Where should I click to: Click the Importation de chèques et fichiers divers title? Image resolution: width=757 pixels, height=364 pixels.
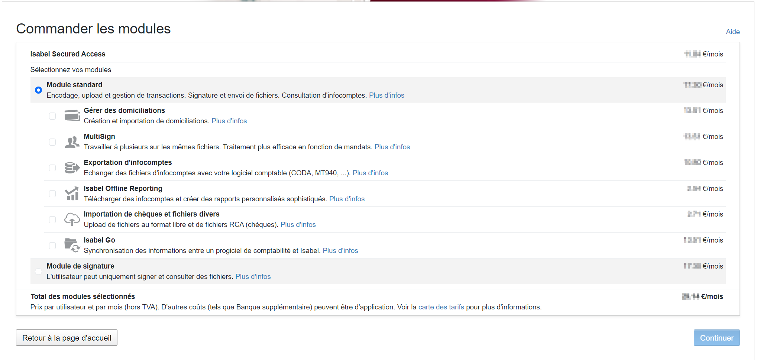click(x=152, y=214)
